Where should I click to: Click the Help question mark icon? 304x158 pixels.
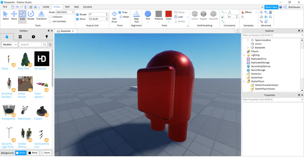pyautogui.click(x=281, y=7)
